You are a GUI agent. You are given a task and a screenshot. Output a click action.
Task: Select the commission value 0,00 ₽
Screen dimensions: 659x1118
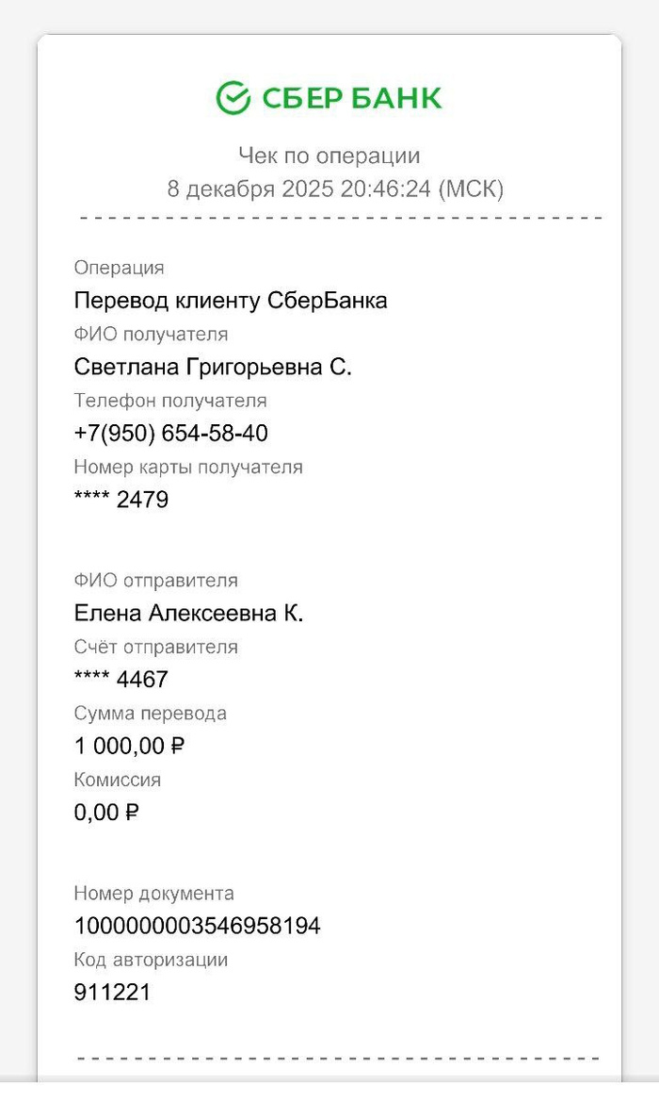point(106,813)
